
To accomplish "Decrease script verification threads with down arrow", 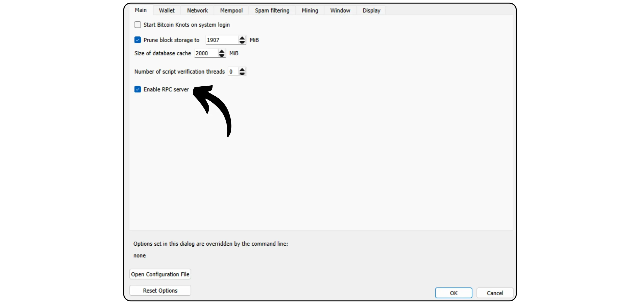I will pyautogui.click(x=242, y=74).
